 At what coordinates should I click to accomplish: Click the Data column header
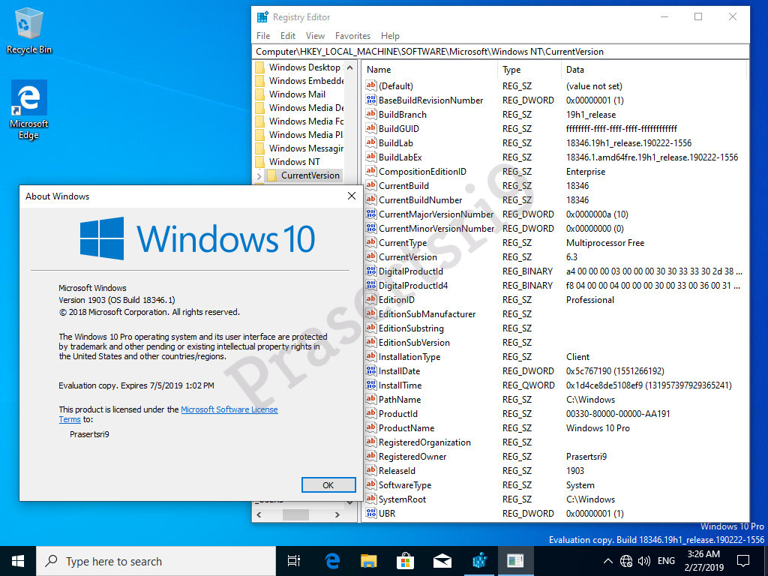[654, 70]
